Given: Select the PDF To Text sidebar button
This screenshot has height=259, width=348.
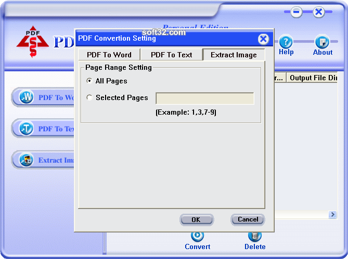Looking at the screenshot, I should pos(43,129).
